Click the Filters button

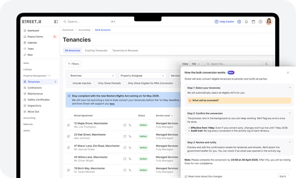pyautogui.click(x=73, y=64)
